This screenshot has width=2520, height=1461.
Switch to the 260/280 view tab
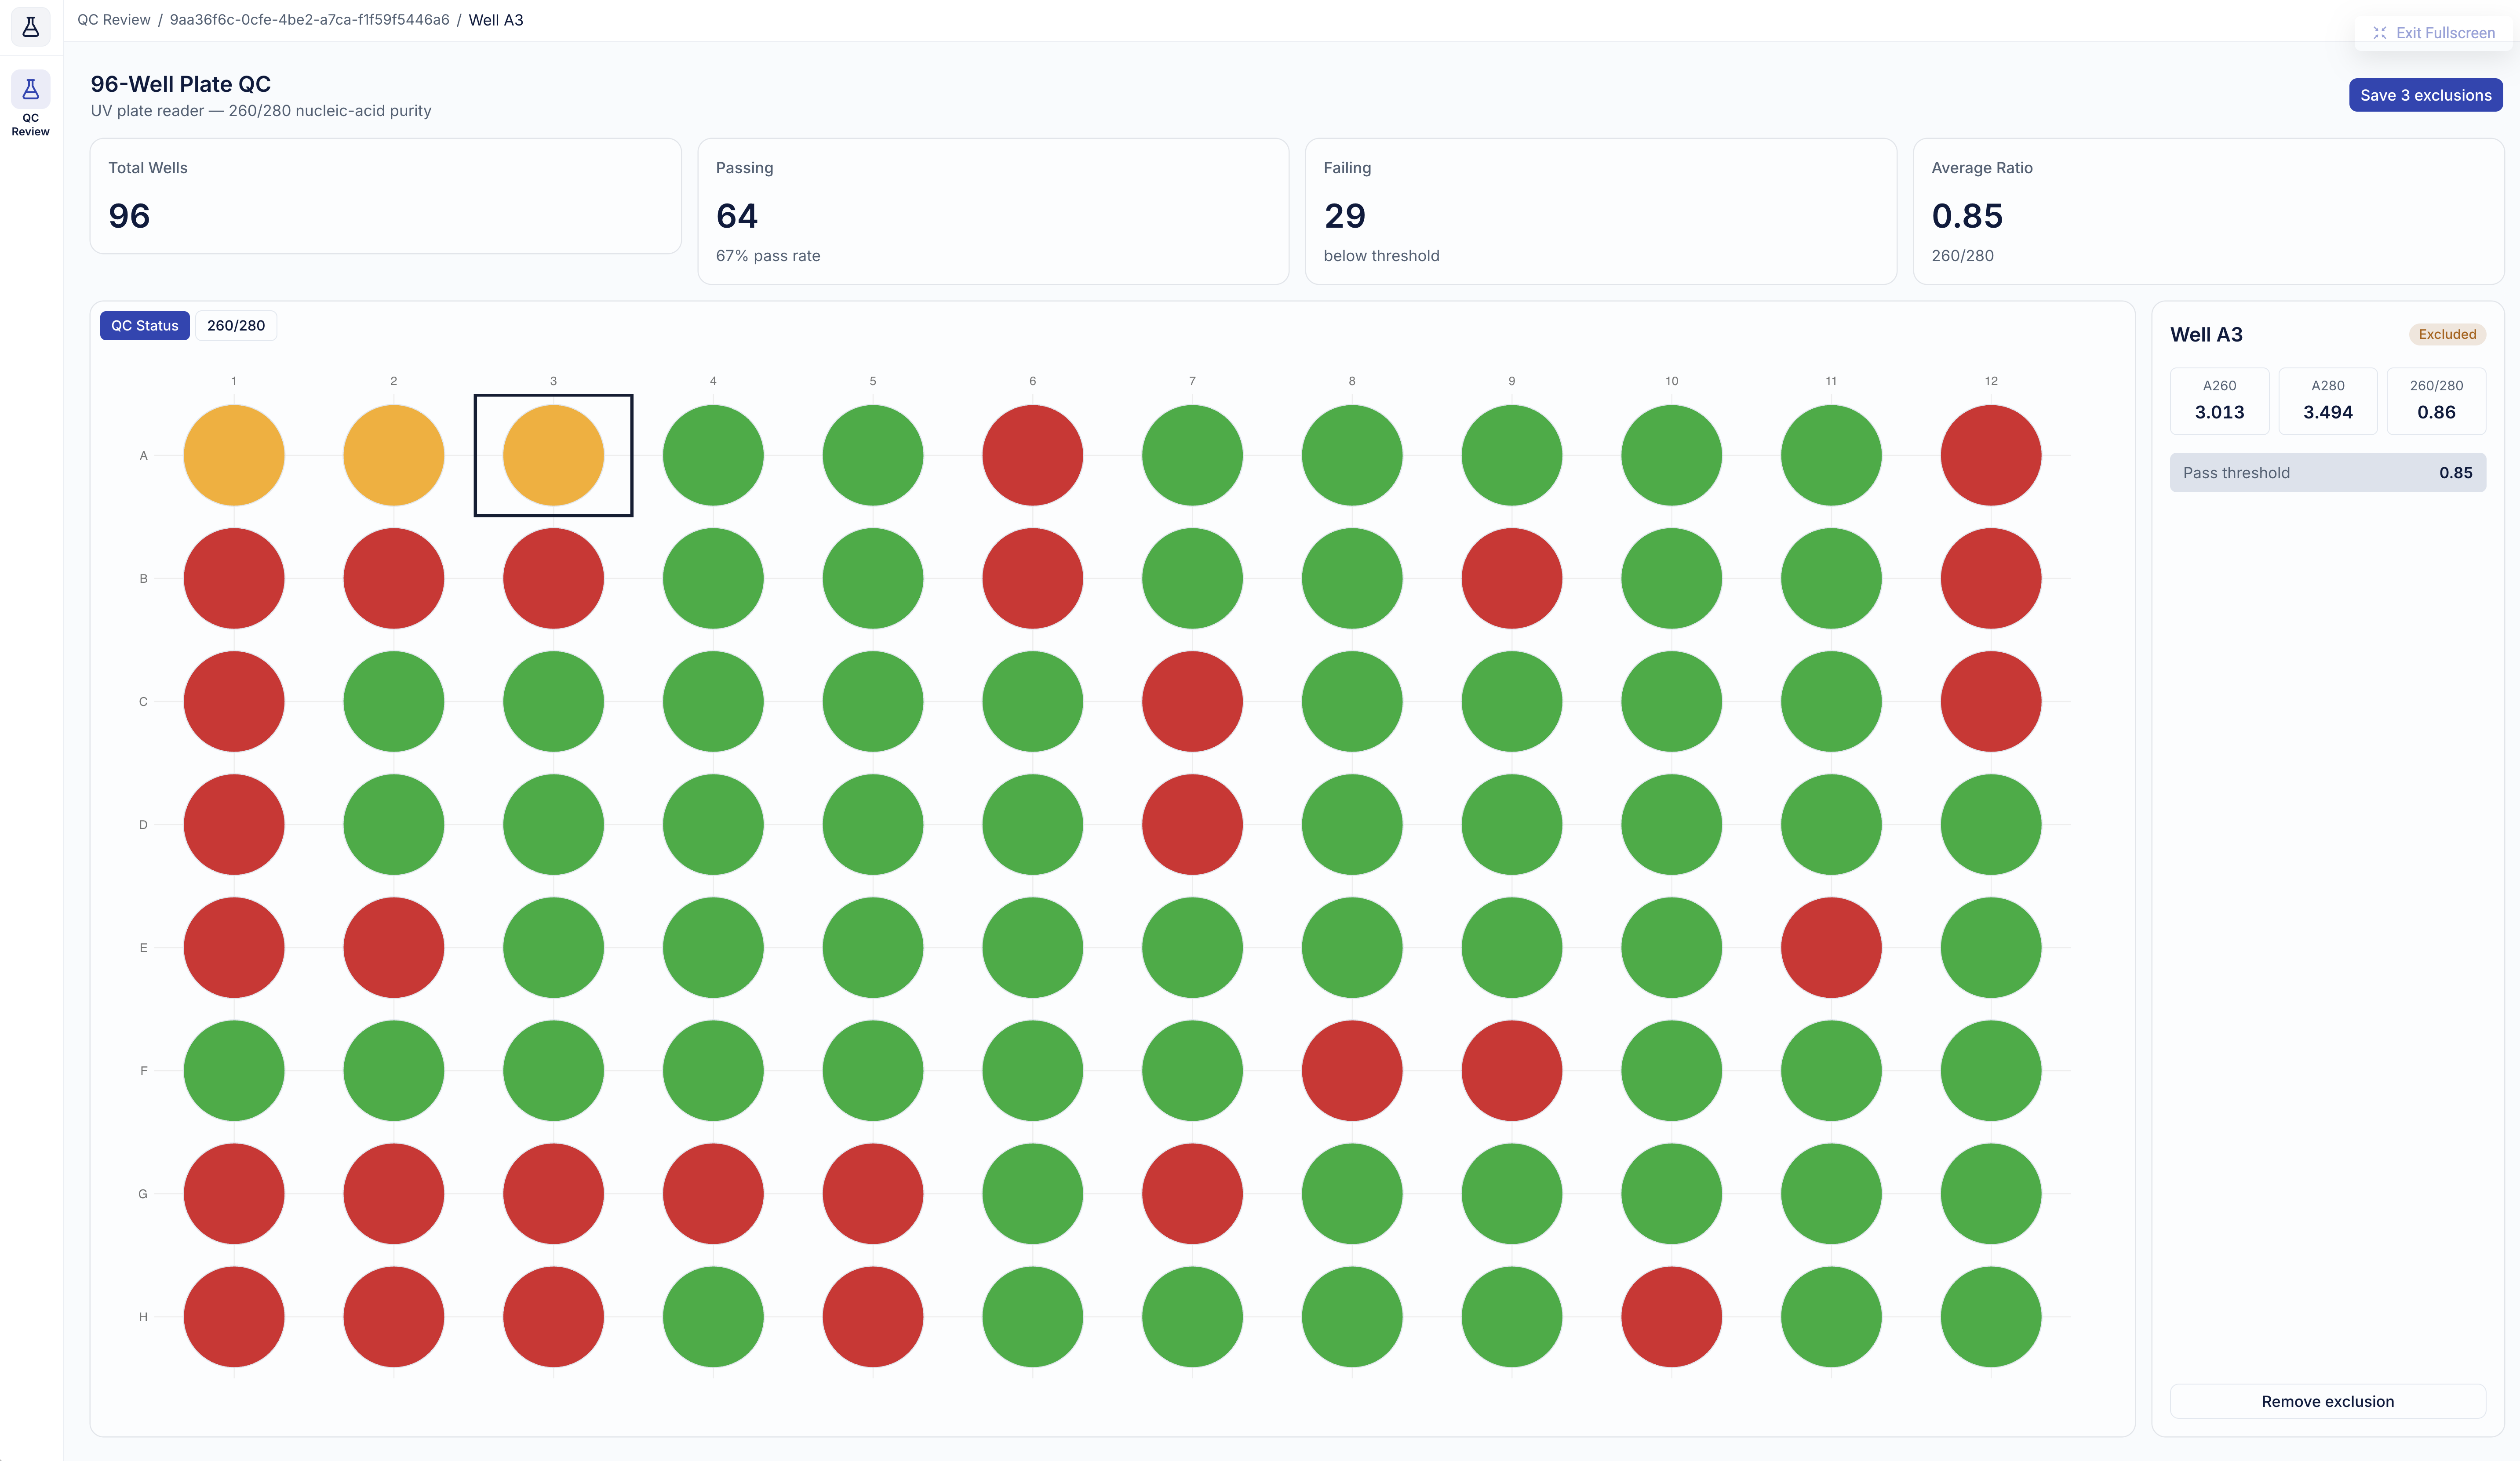click(x=236, y=326)
